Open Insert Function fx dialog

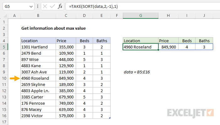coord(60,7)
